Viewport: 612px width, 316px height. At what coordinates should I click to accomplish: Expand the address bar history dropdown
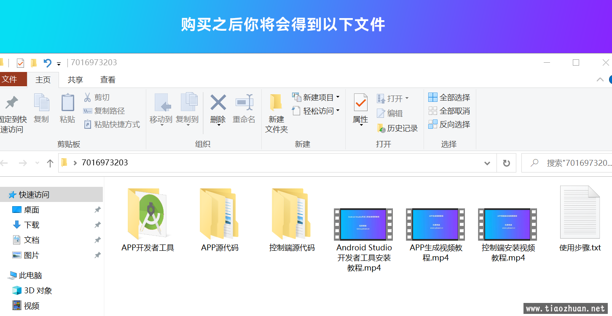(487, 163)
